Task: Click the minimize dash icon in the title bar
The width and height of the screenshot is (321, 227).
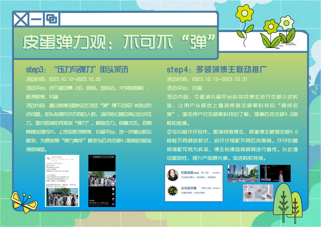Action: point(36,19)
